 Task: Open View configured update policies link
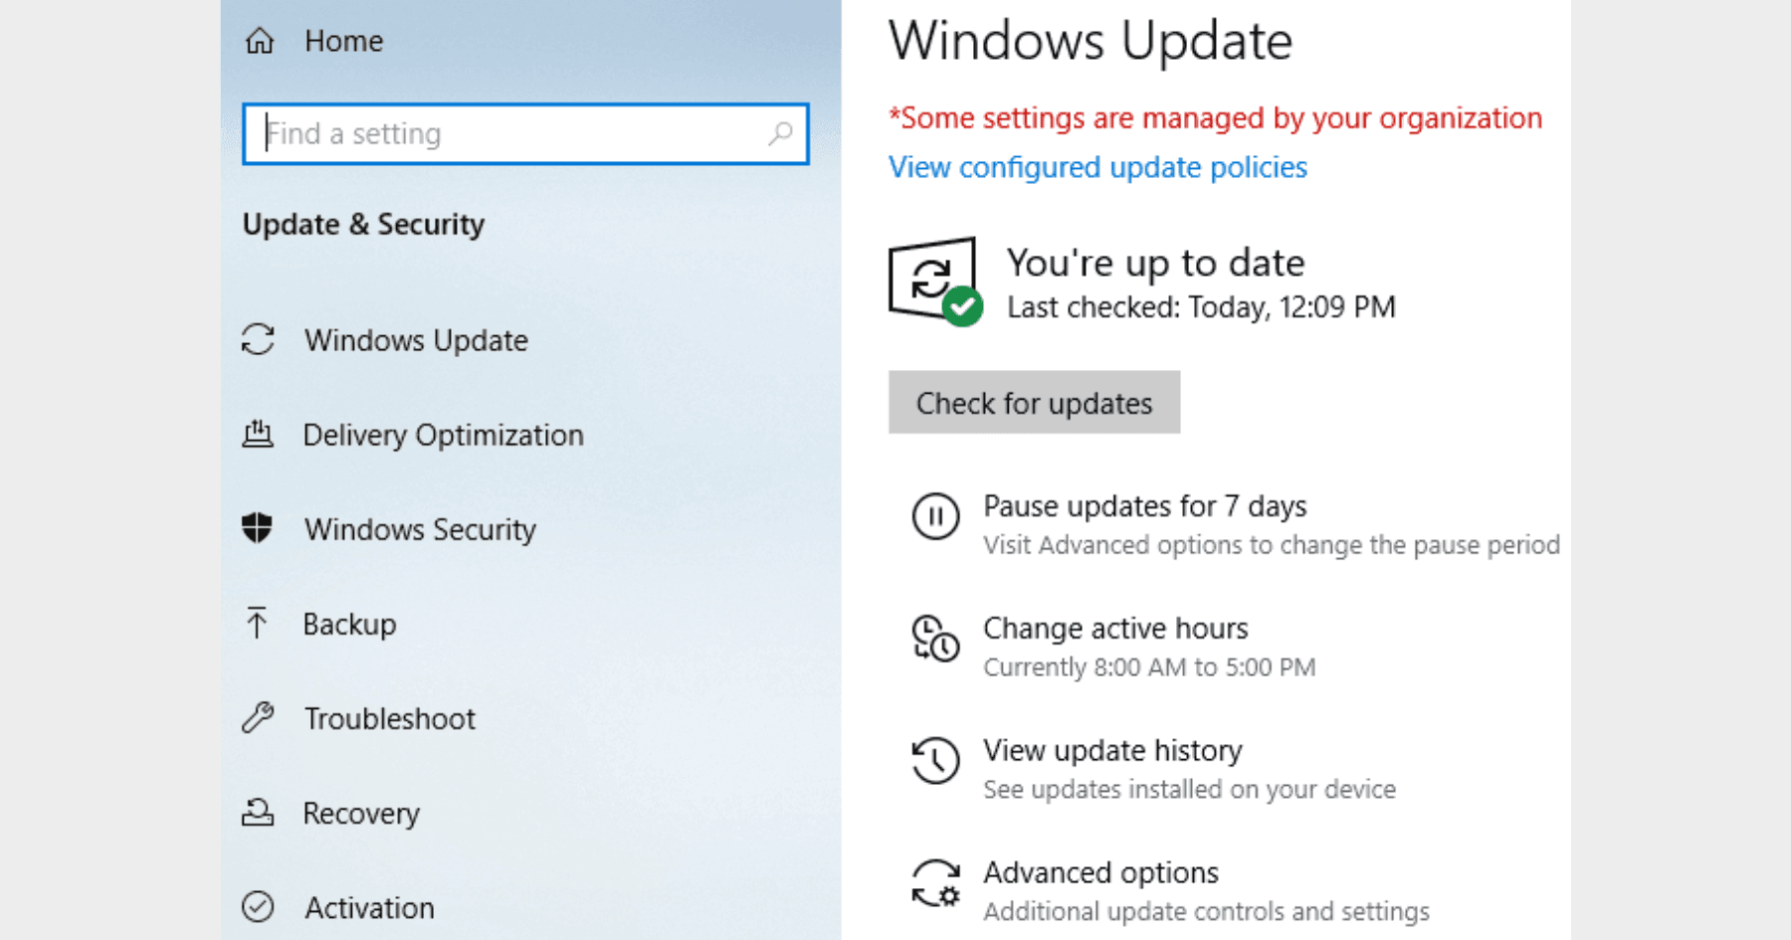click(1097, 167)
